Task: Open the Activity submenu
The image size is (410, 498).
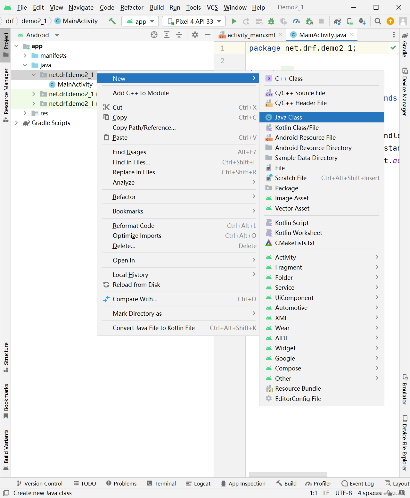Action: [x=322, y=257]
